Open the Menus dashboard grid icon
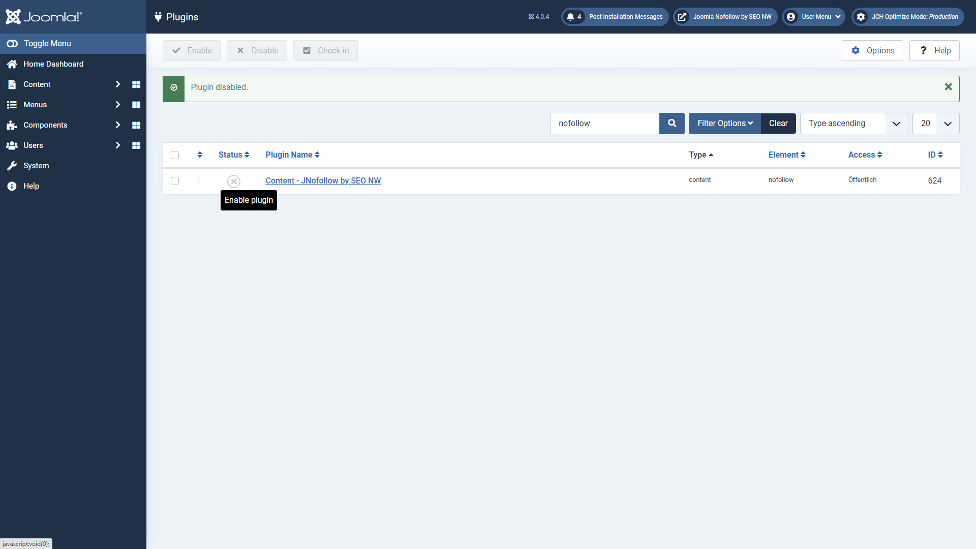The image size is (976, 549). tap(136, 105)
